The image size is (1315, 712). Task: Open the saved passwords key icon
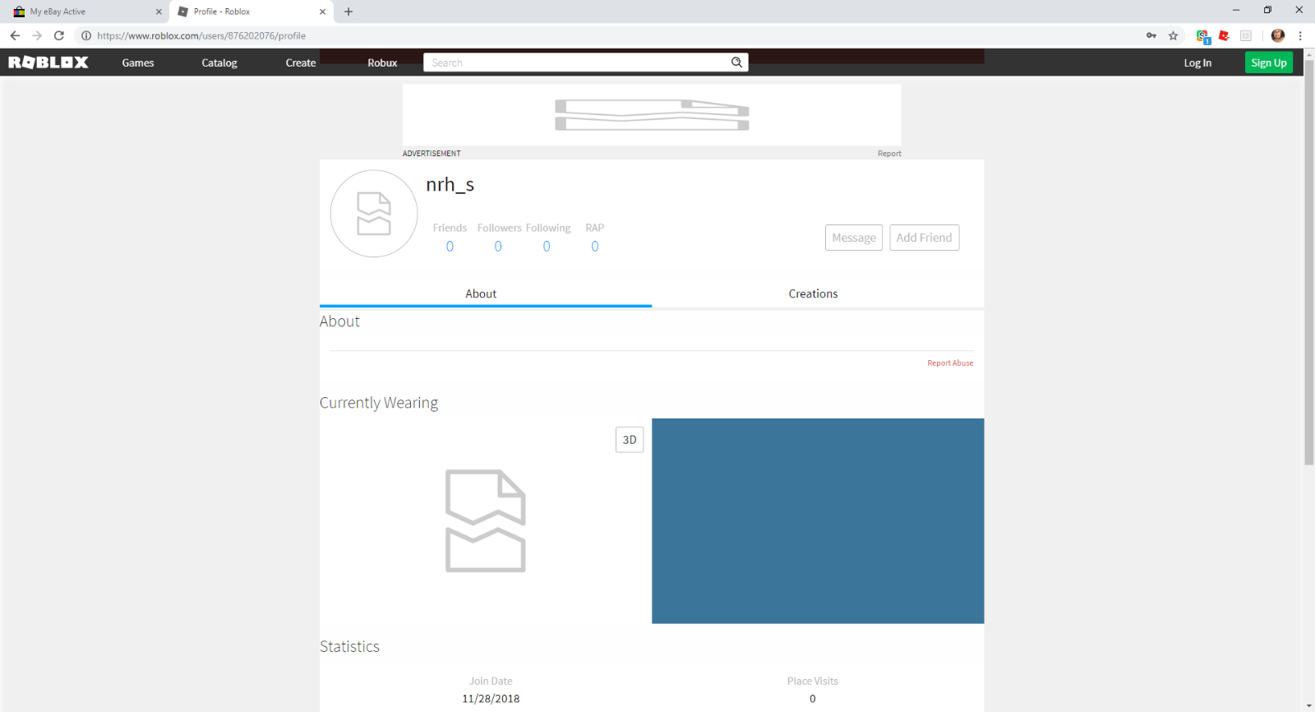1151,35
